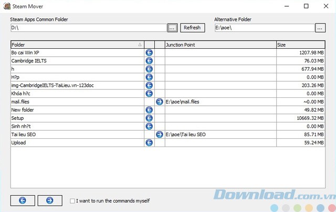Image resolution: width=336 pixels, height=212 pixels.
Task: Click the right arrow icon for Tai lieu SEO
Action: [160, 135]
